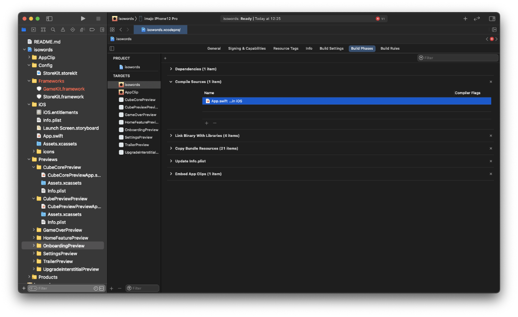This screenshot has height=317, width=518.
Task: Switch to the General tab
Action: pyautogui.click(x=214, y=48)
